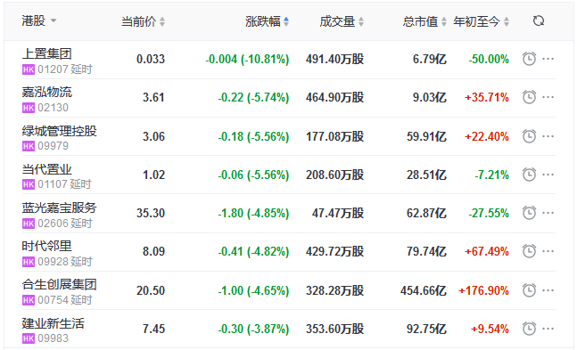Image resolution: width=577 pixels, height=350 pixels.
Task: Set a price alert for 绿城管理控股
Action: pos(529,136)
